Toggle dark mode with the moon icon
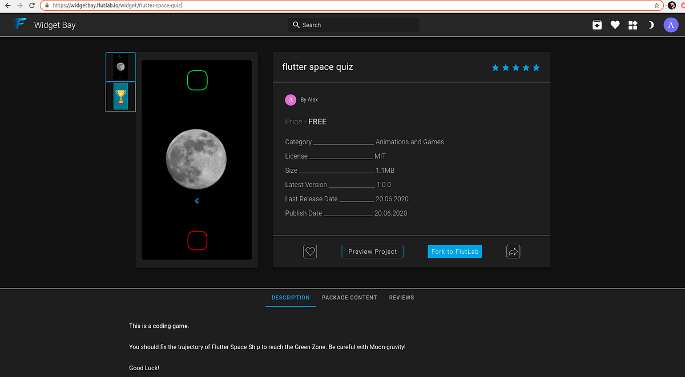 pyautogui.click(x=651, y=25)
